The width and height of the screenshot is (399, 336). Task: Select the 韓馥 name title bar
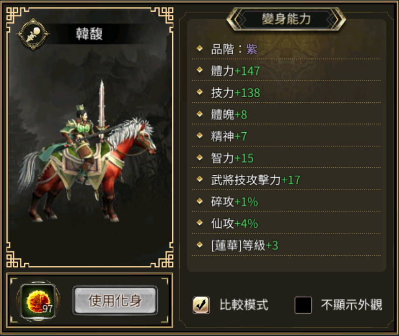(x=89, y=34)
